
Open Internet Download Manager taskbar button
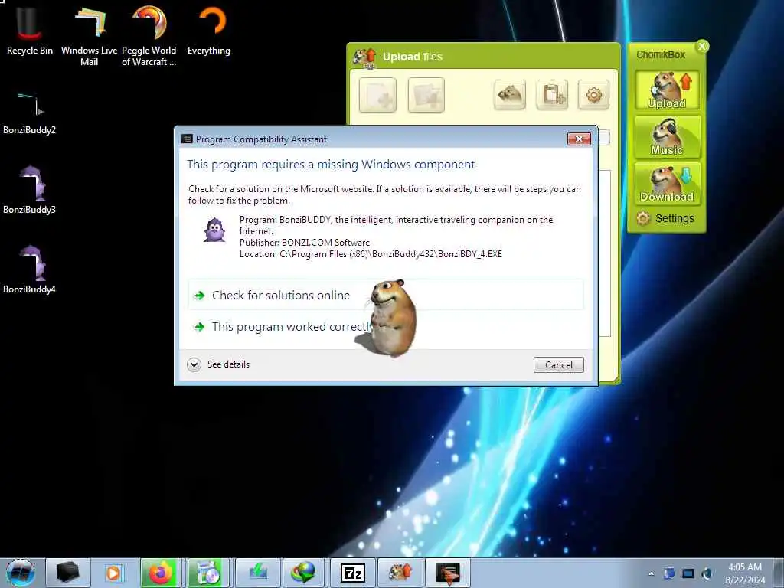[303, 573]
